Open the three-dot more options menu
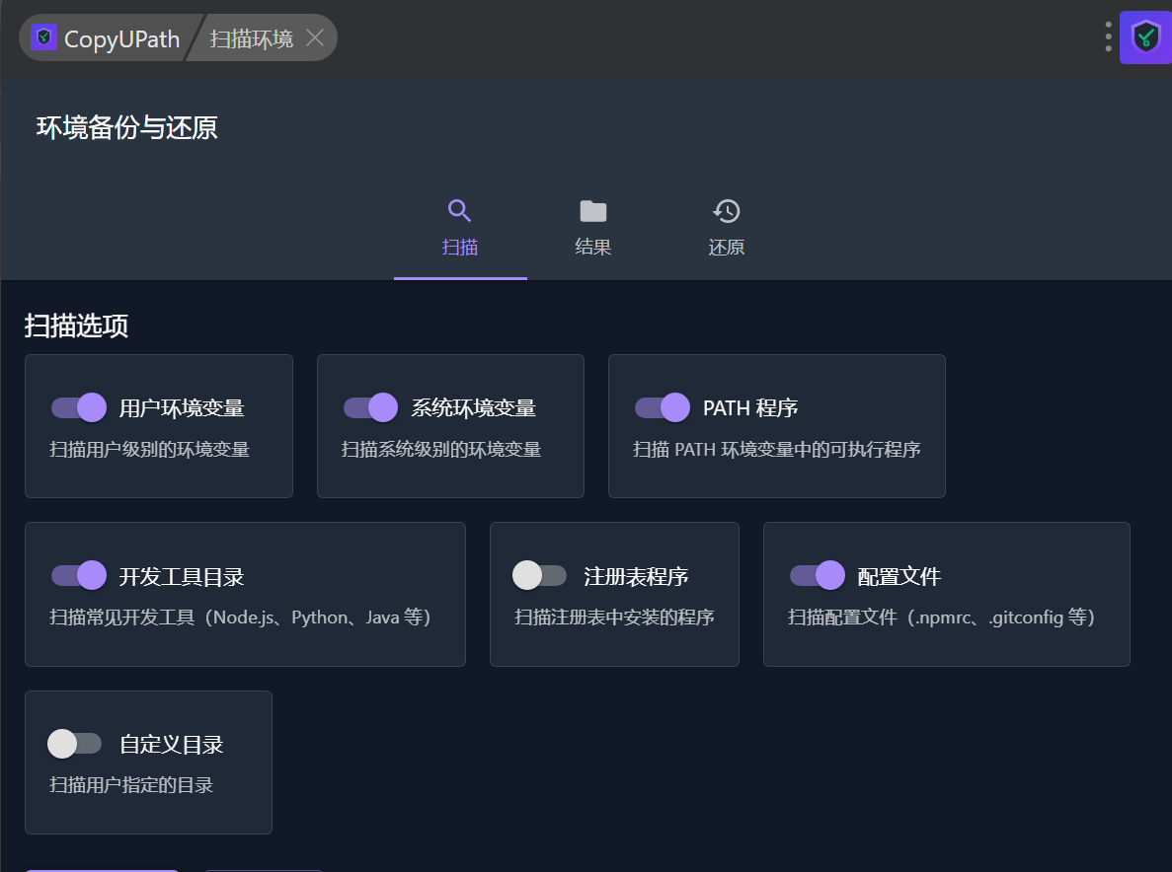The image size is (1172, 872). point(1108,37)
